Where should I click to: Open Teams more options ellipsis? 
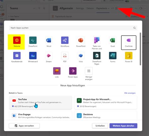click(x=34, y=8)
